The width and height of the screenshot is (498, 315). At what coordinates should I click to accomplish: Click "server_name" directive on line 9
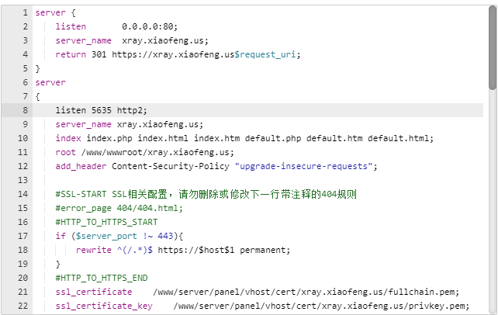pos(83,124)
